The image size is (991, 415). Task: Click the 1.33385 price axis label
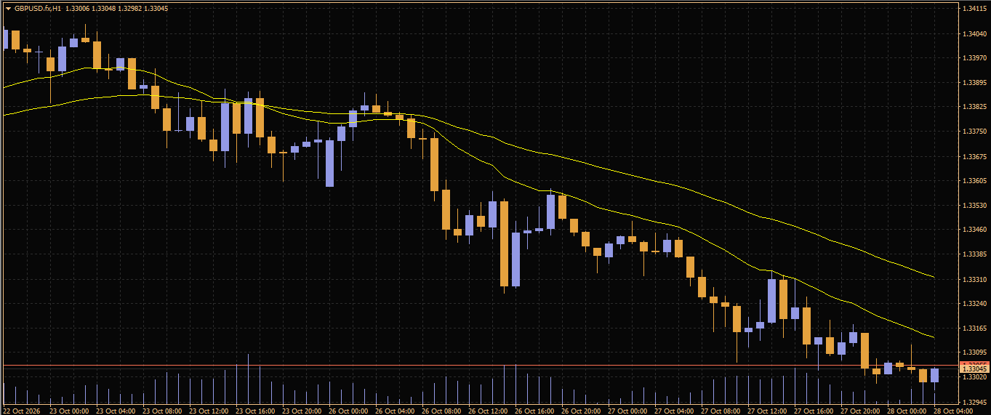974,254
